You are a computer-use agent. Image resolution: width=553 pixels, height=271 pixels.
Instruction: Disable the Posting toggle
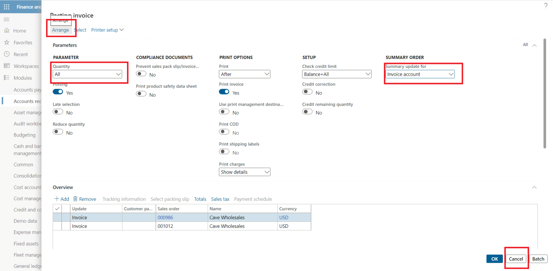click(x=58, y=92)
